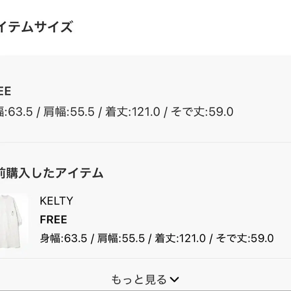
Task: Click the bold FREE label under KELTY
Action: (53, 220)
